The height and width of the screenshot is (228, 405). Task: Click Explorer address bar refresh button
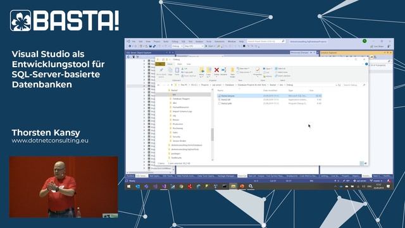339,85
